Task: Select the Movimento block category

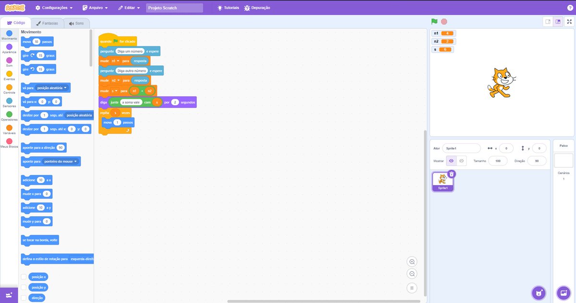Action: (x=9, y=35)
